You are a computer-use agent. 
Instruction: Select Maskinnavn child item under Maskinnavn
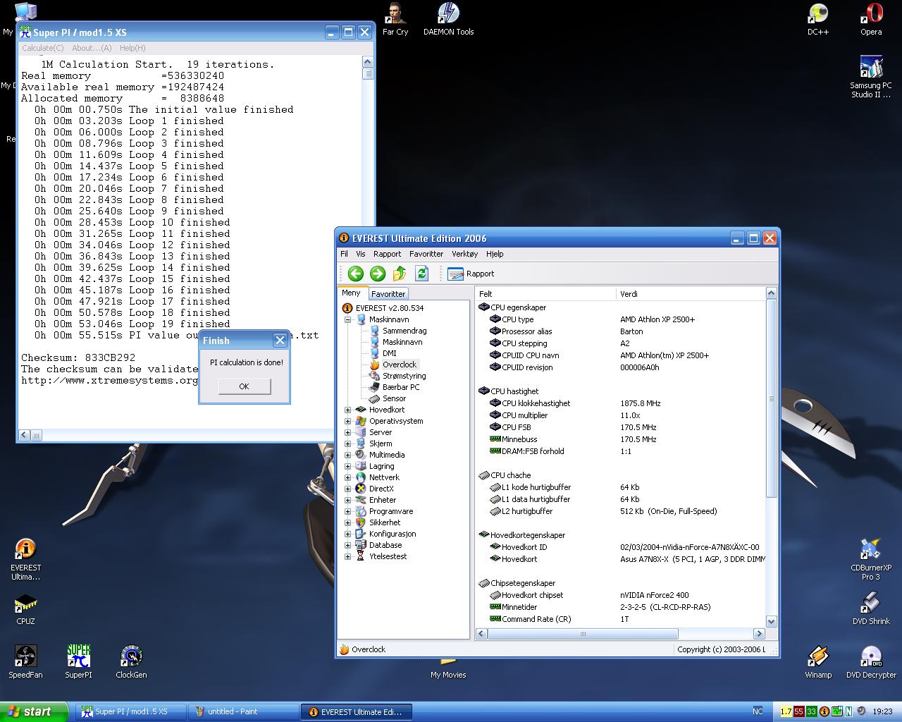point(402,342)
